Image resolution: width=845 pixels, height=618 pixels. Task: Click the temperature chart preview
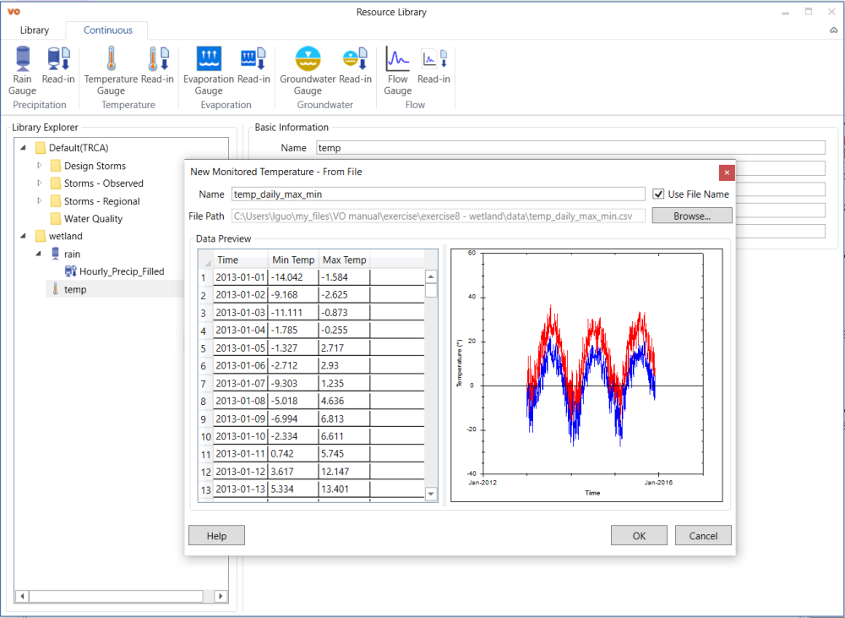(x=586, y=375)
